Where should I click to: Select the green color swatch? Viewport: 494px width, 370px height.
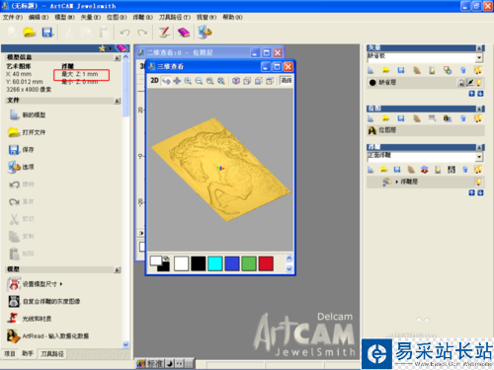click(249, 263)
